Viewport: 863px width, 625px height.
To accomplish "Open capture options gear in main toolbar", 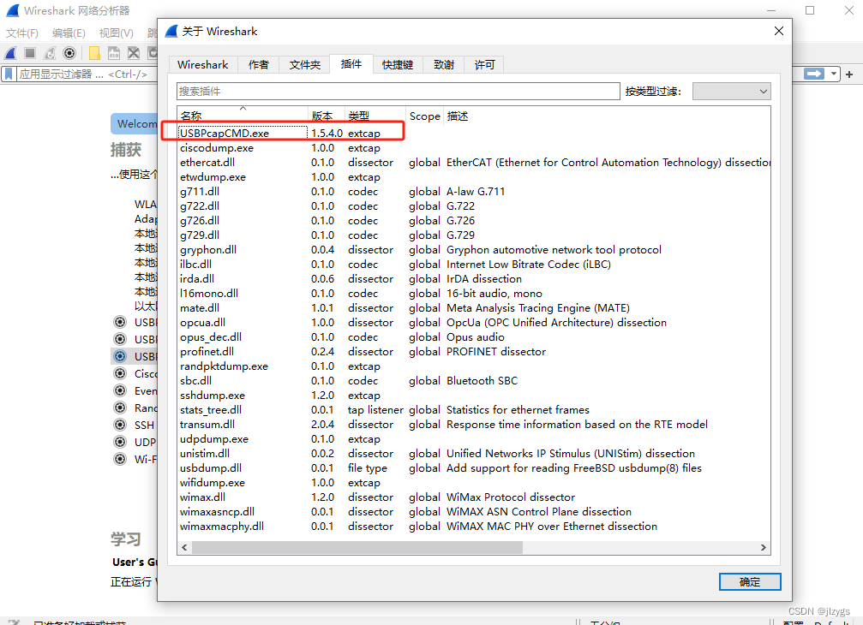I will [x=69, y=53].
